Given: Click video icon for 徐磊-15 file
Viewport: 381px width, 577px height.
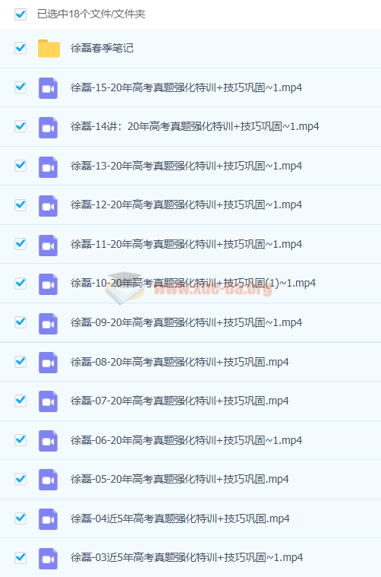Looking at the screenshot, I should (48, 88).
